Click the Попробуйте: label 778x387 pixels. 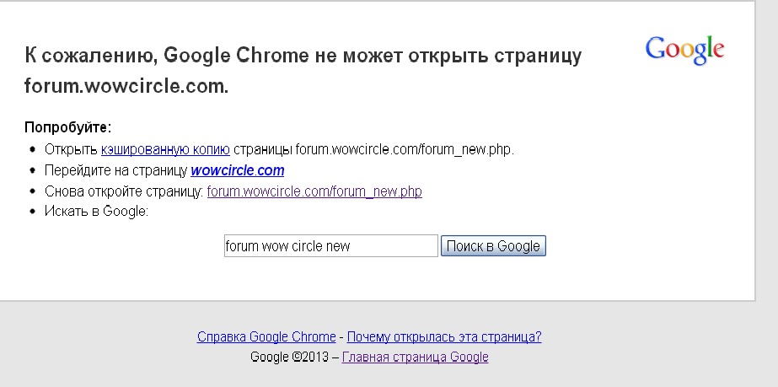68,127
